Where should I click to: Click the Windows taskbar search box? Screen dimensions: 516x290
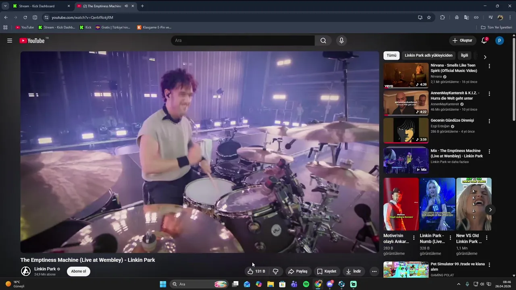click(x=199, y=284)
